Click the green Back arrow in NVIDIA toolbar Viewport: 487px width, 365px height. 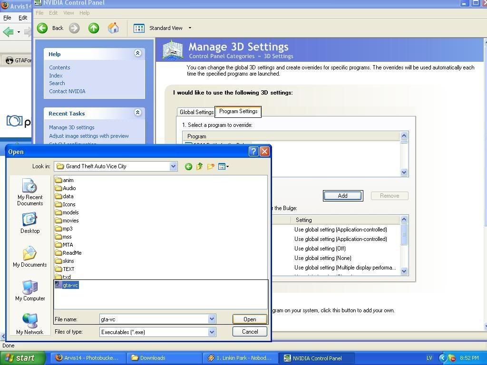(42, 28)
